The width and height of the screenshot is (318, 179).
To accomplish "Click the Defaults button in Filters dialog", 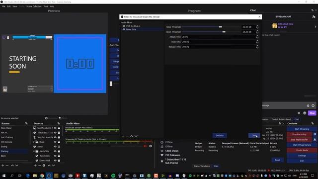I will click(x=220, y=136).
